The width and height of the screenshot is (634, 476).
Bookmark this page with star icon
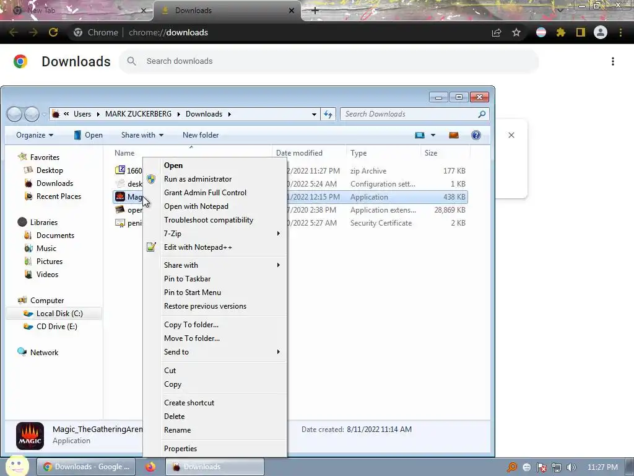516,32
